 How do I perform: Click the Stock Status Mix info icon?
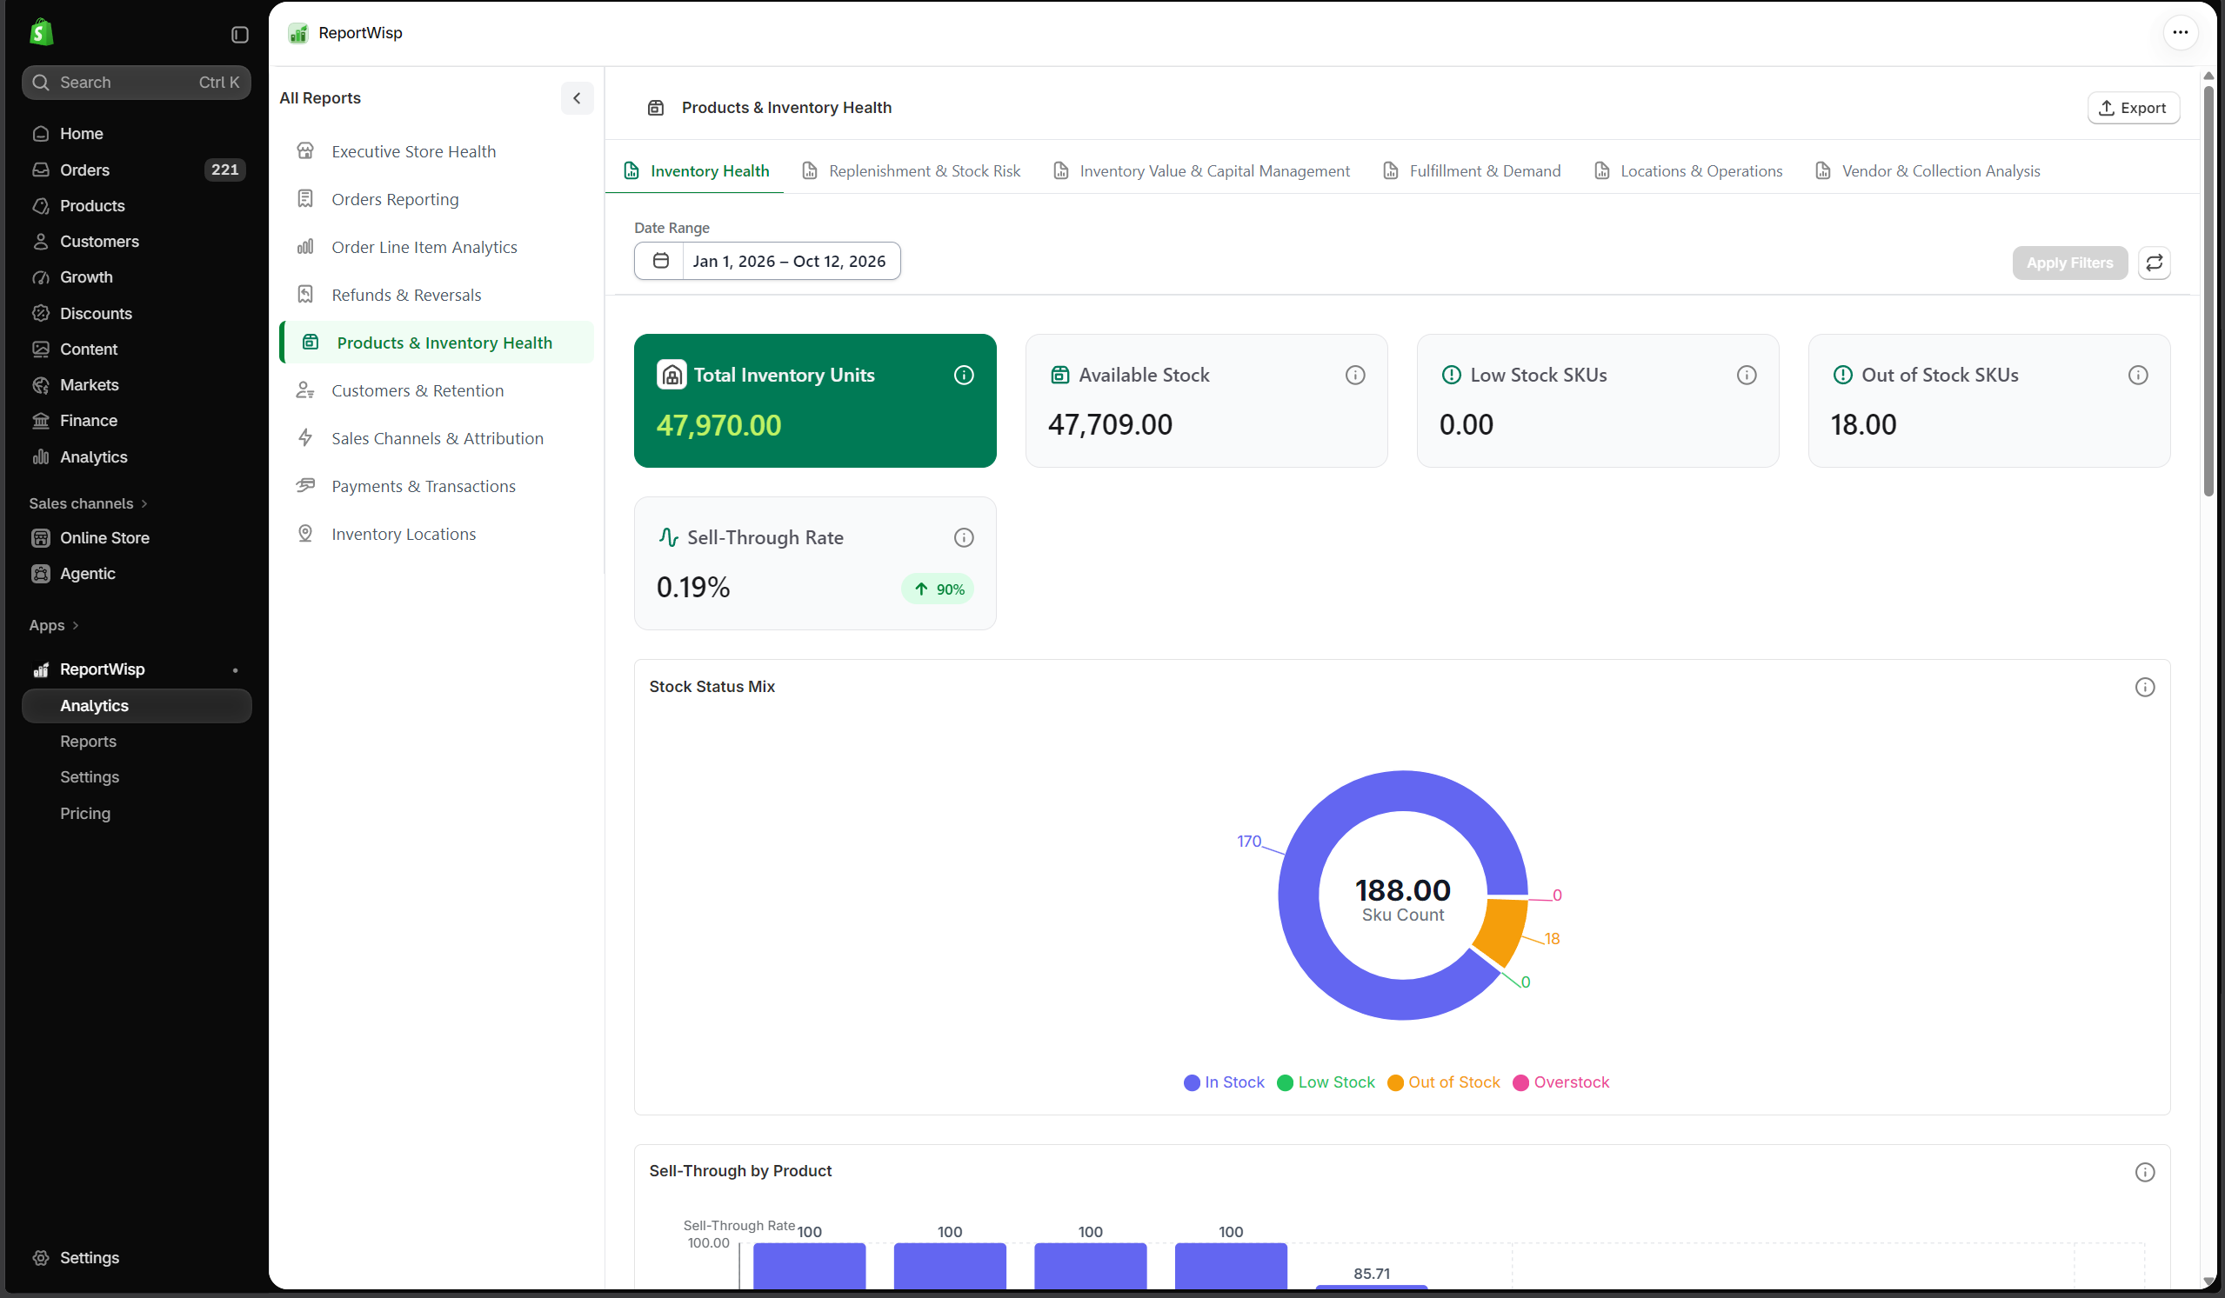[x=2144, y=688]
